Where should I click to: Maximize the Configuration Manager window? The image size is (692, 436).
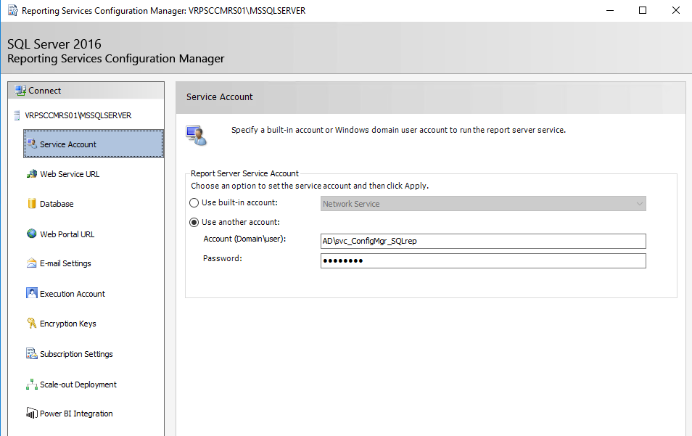point(643,11)
